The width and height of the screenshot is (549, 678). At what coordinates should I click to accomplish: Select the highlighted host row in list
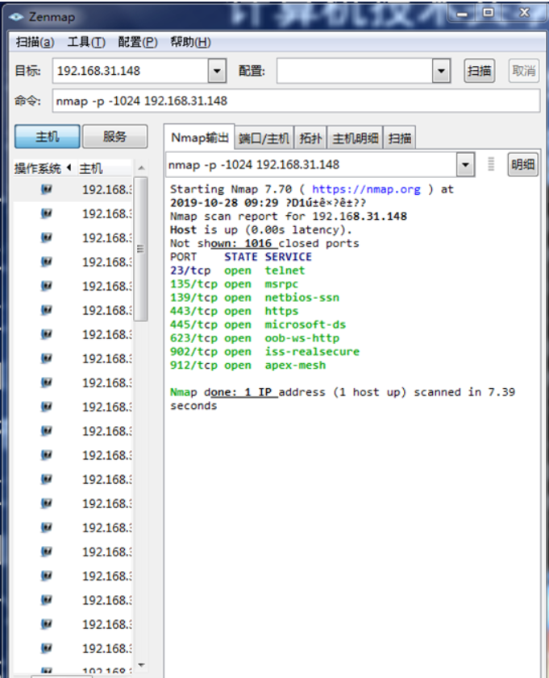(73, 189)
